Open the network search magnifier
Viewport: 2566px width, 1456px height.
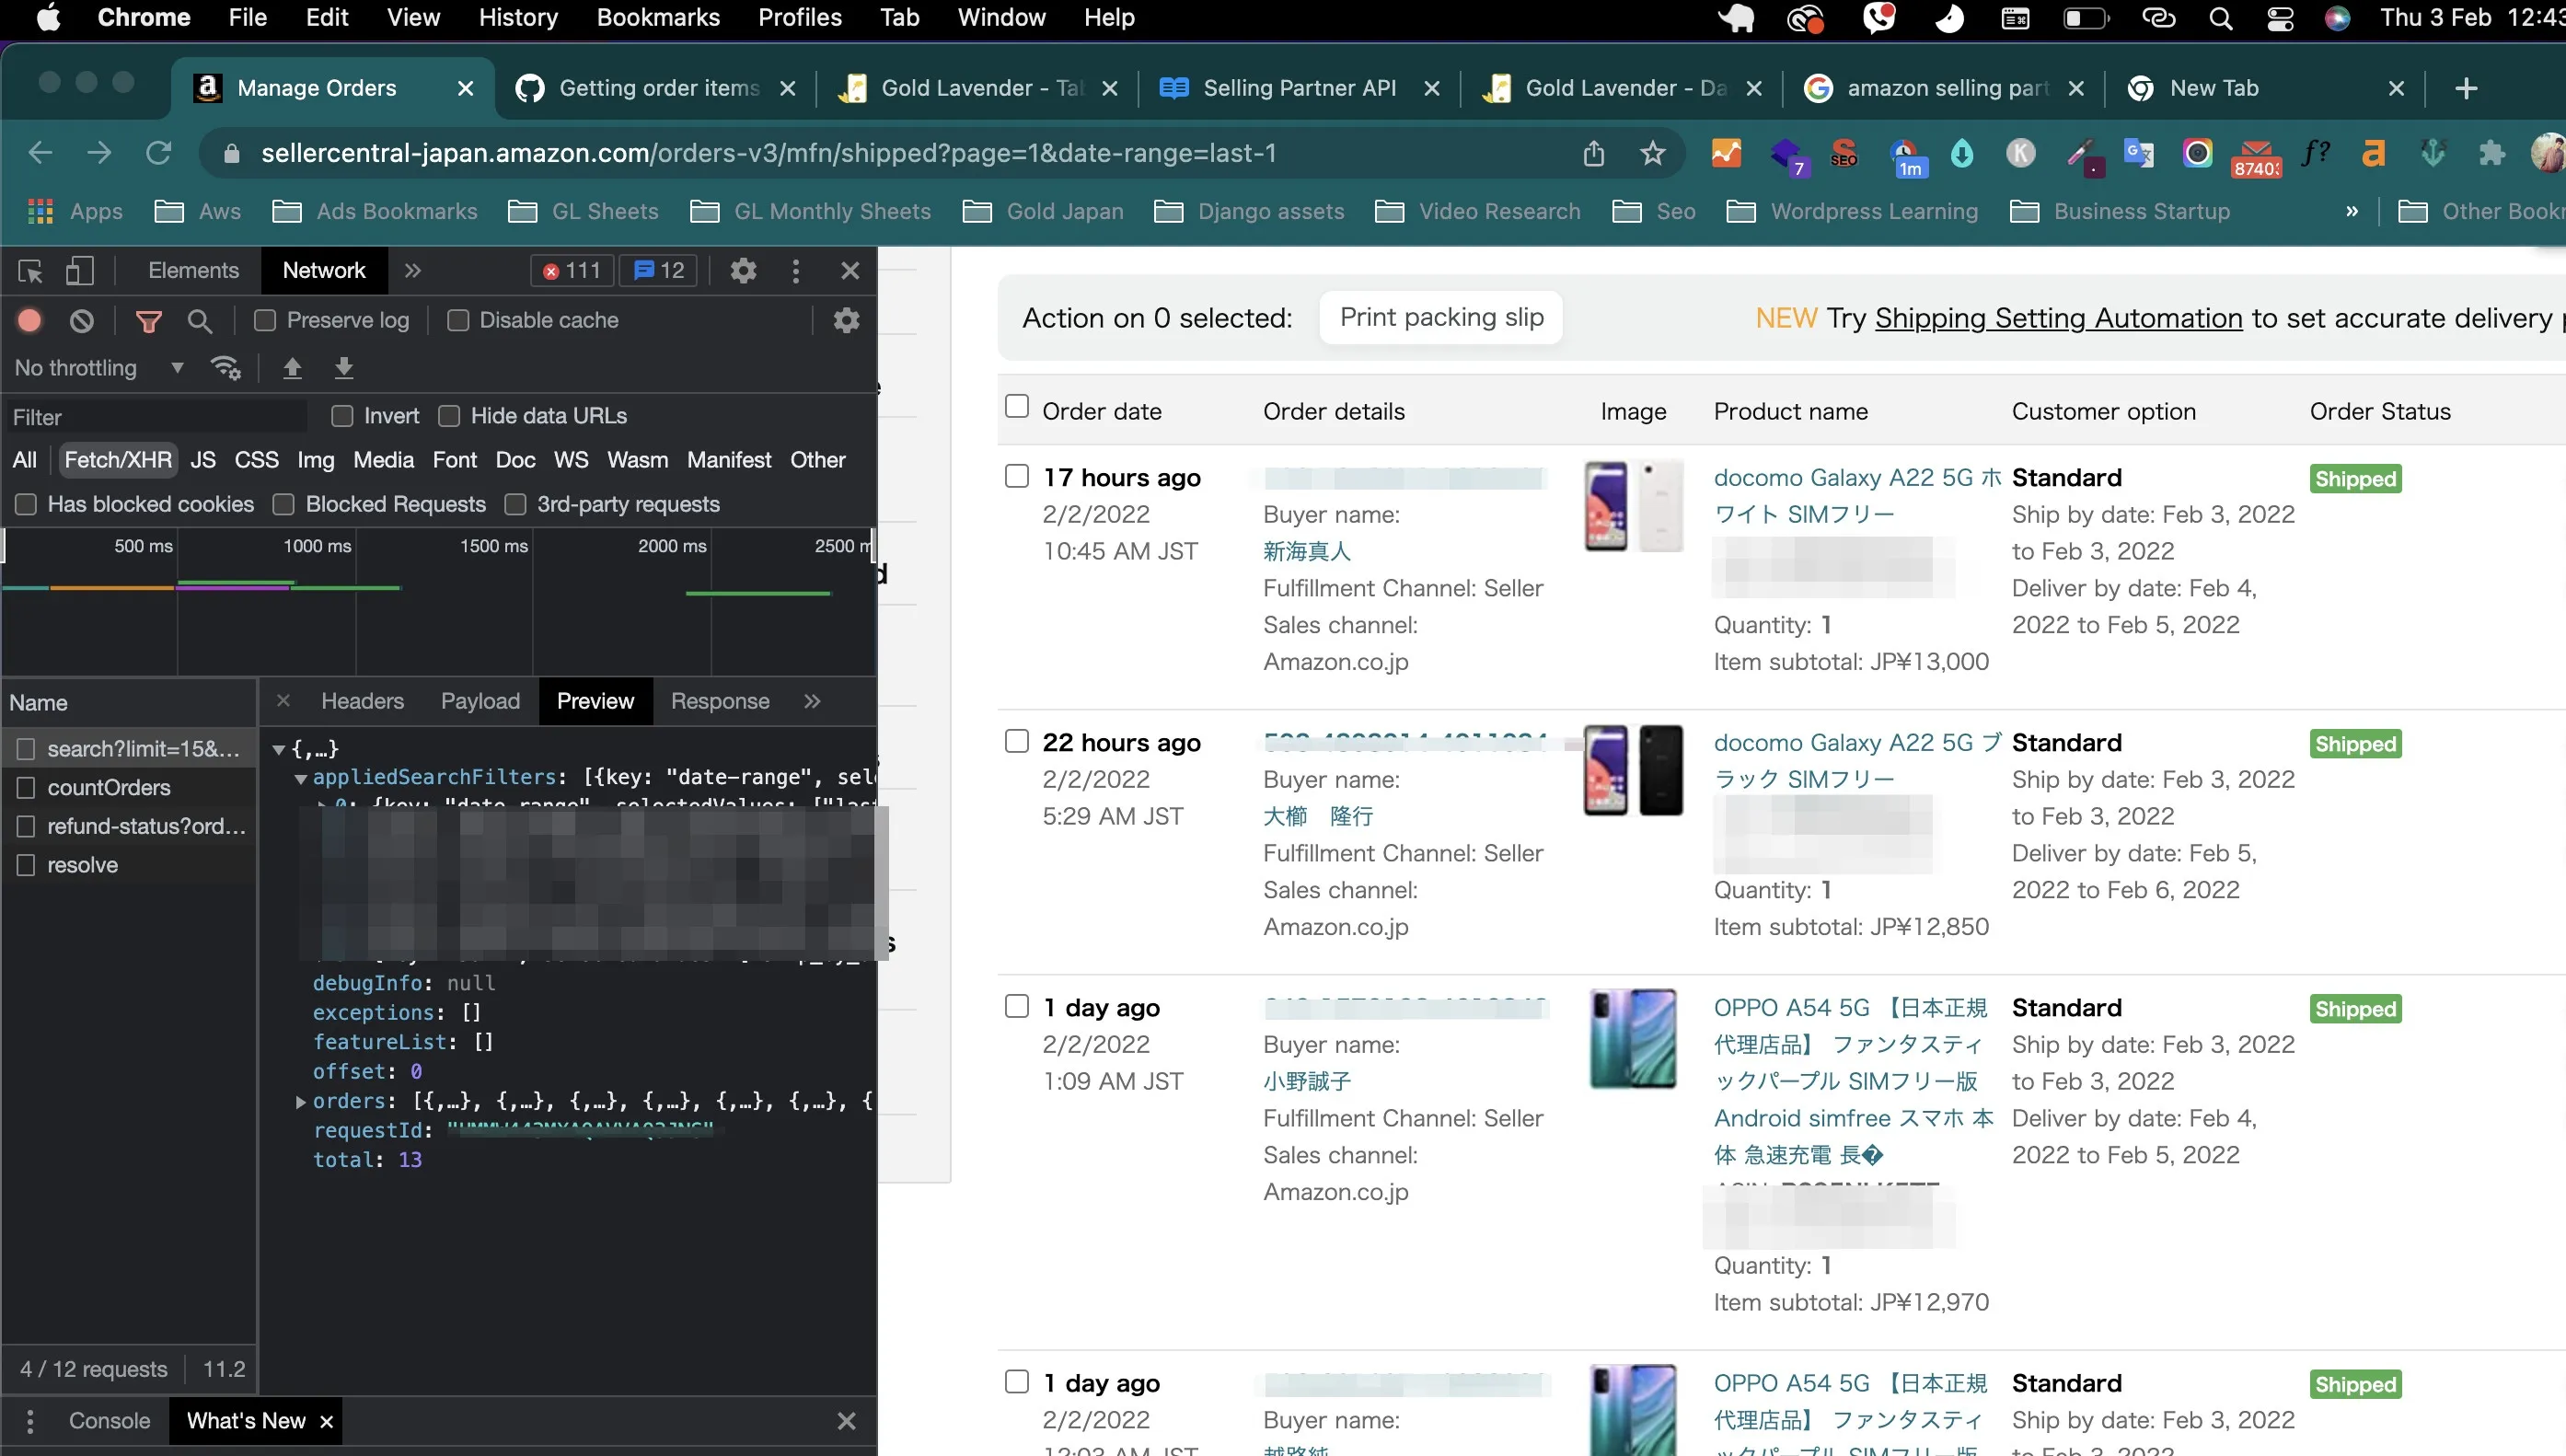[x=200, y=320]
